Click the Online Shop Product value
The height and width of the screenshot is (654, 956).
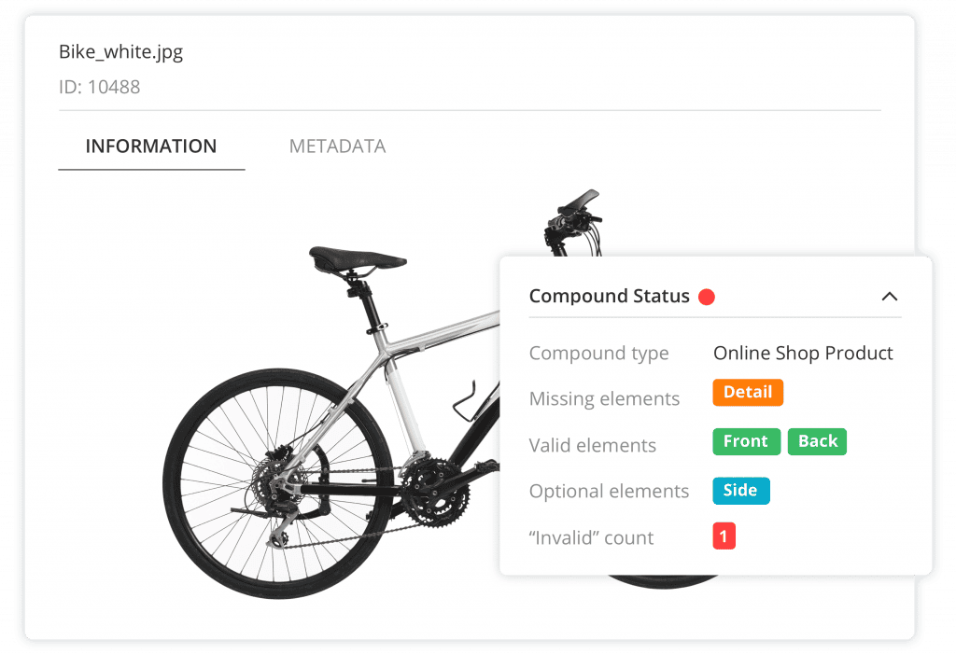coord(803,354)
